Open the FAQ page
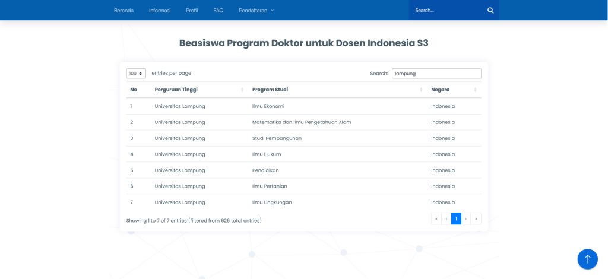 [218, 10]
